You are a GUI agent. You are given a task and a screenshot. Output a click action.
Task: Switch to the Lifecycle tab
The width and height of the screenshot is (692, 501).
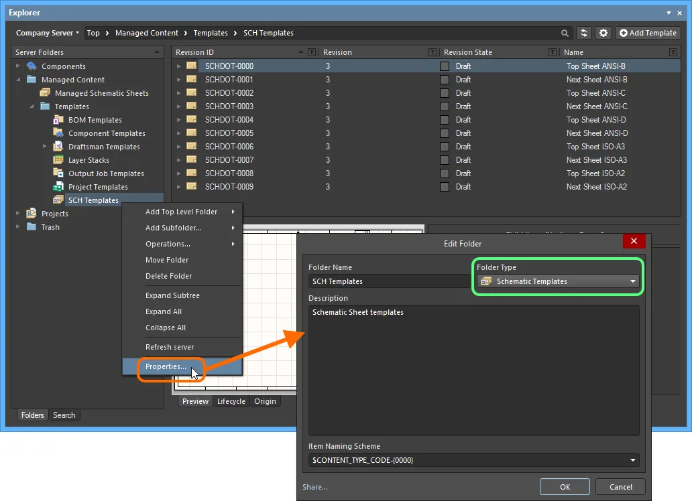(x=231, y=401)
